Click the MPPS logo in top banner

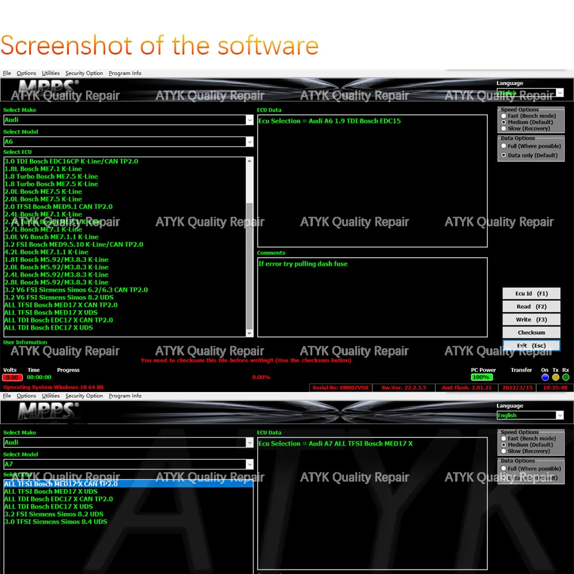click(x=48, y=87)
